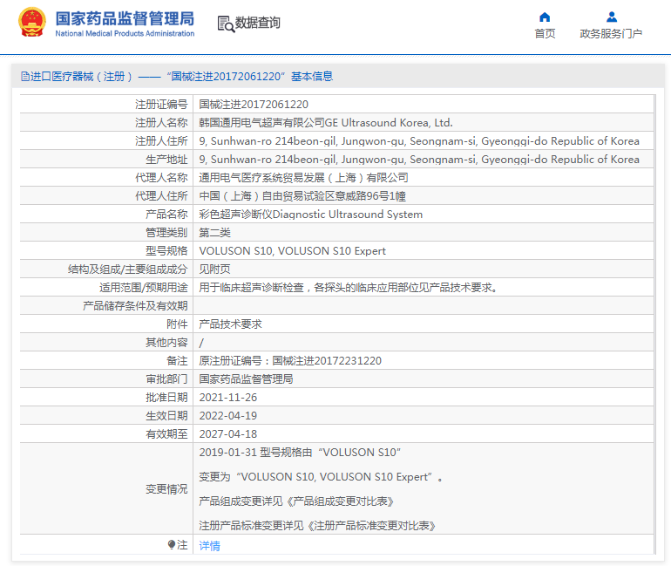The image size is (671, 566).
Task: Open the 详情 link in the 注 row
Action: tap(209, 546)
